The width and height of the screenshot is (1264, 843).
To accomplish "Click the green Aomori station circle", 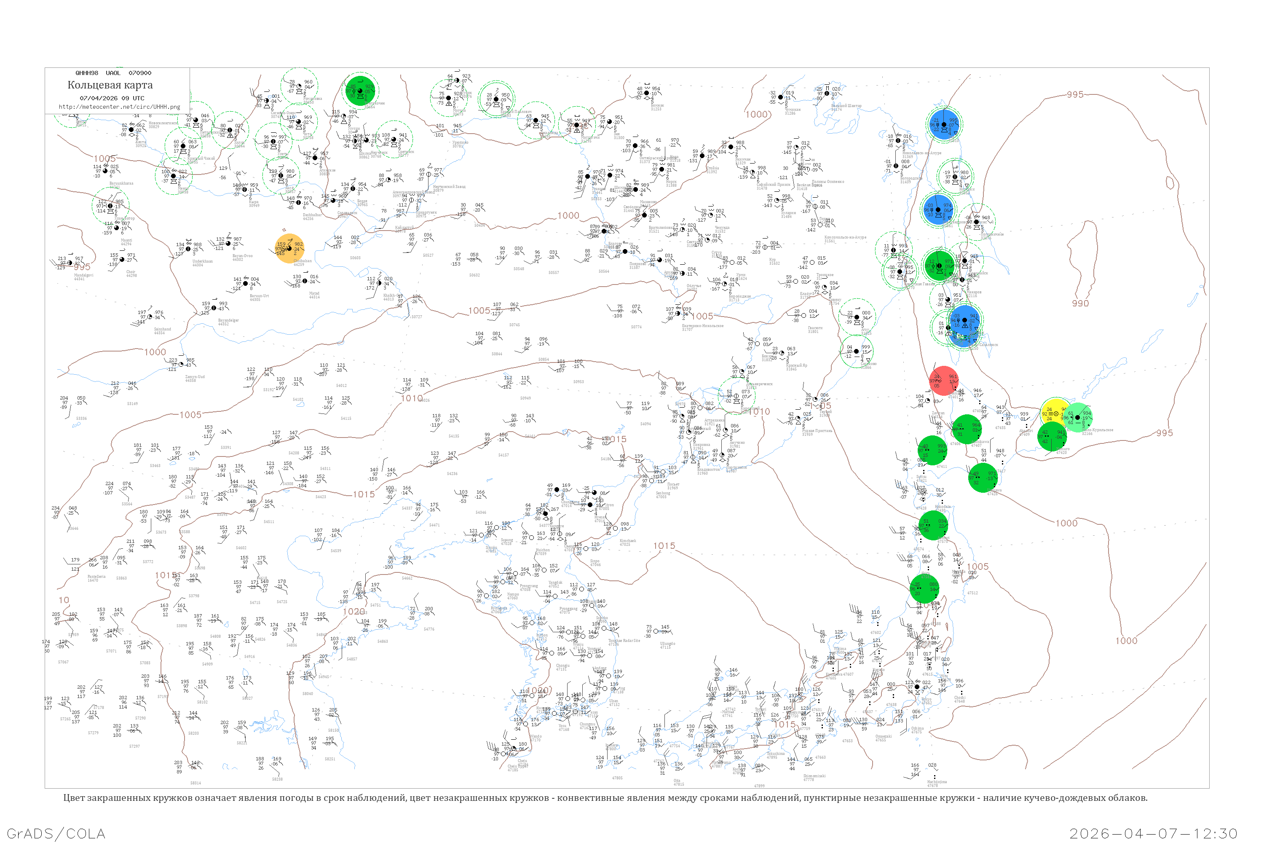I will click(934, 525).
